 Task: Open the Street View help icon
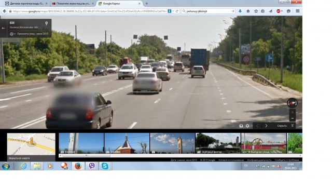(241, 126)
